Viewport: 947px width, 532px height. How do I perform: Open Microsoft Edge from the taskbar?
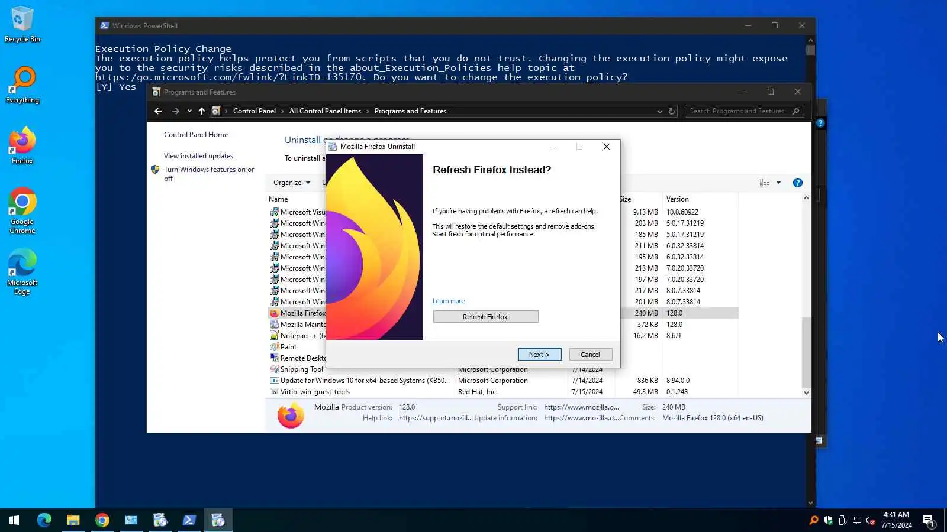[44, 520]
